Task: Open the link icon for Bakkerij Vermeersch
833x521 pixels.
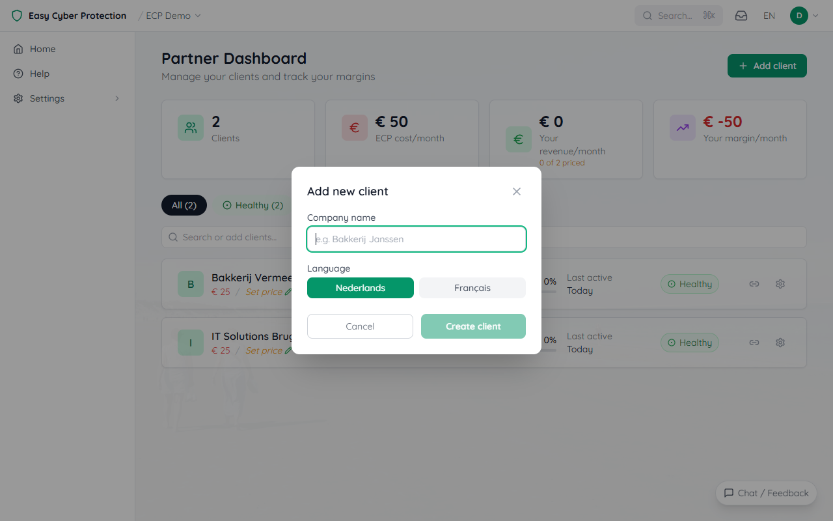Action: point(754,284)
